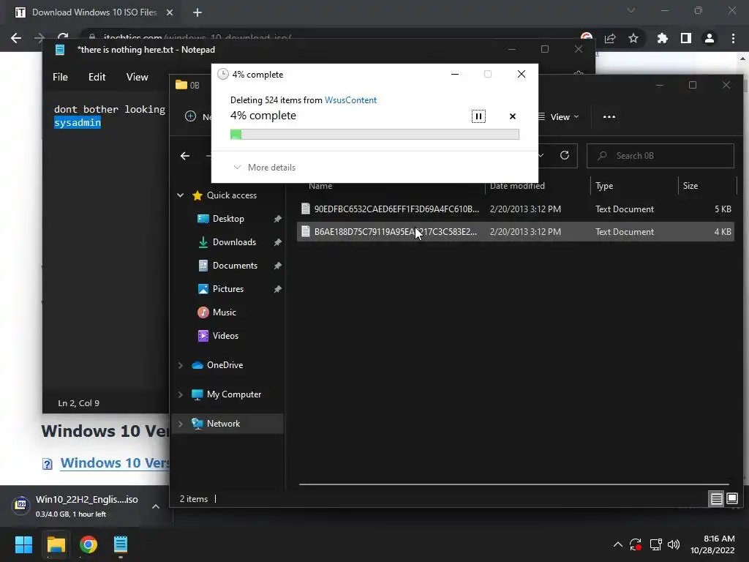Unpin Downloads using its pin icon

[277, 241]
